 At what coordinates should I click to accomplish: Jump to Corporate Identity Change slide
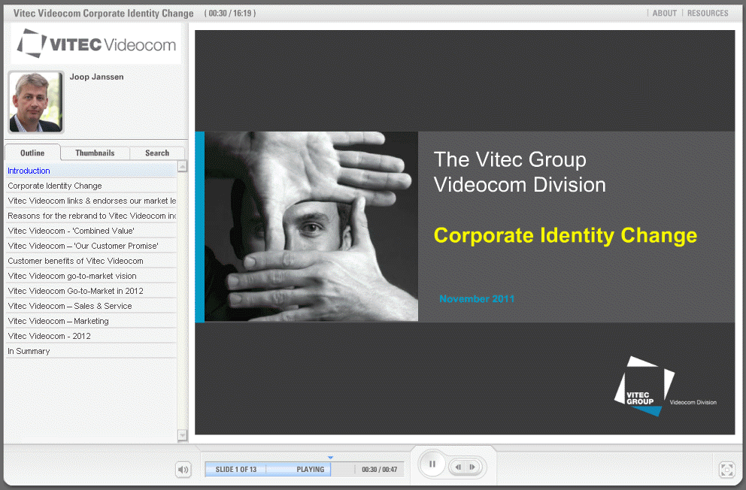click(91, 186)
